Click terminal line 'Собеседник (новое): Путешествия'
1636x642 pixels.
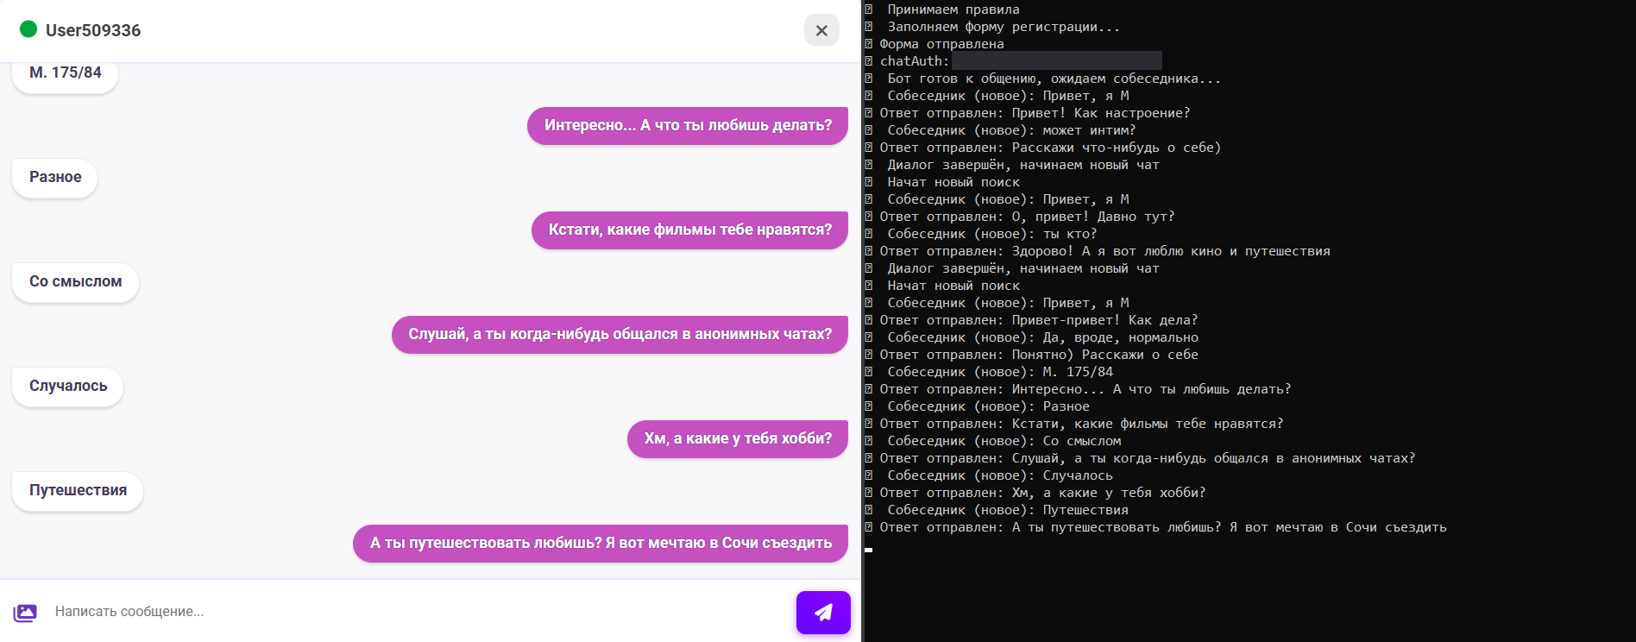(997, 510)
